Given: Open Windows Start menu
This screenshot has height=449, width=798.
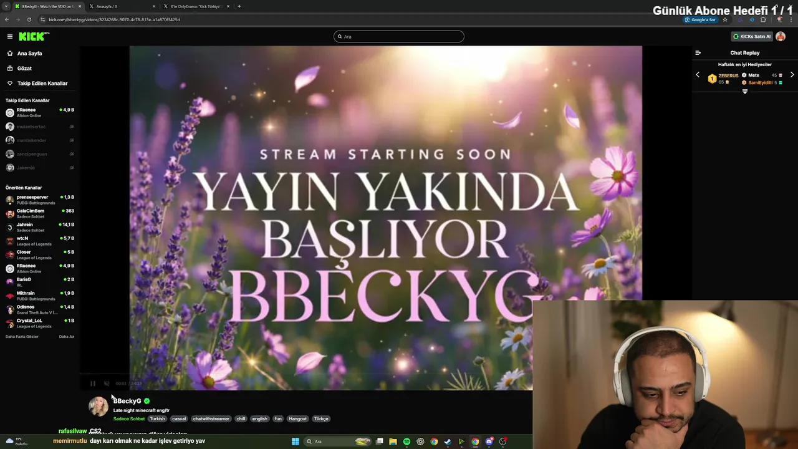Looking at the screenshot, I should pos(296,442).
